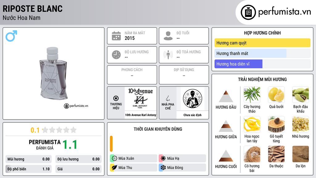The image size is (316, 178).
Task: Click the person icon for Độ tuổi
Action: coord(168,36)
